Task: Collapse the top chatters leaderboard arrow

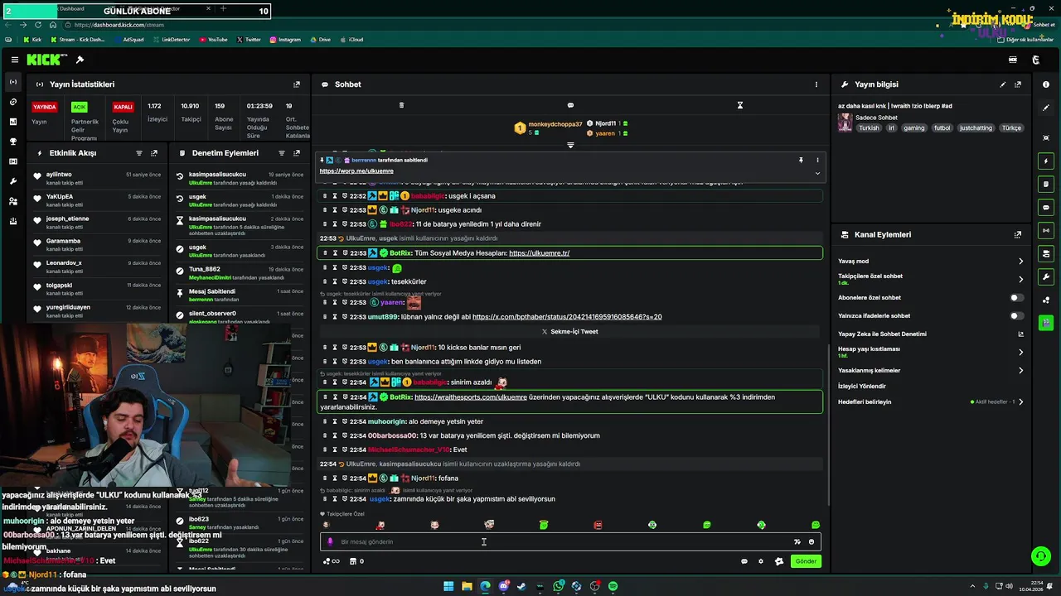Action: click(570, 145)
